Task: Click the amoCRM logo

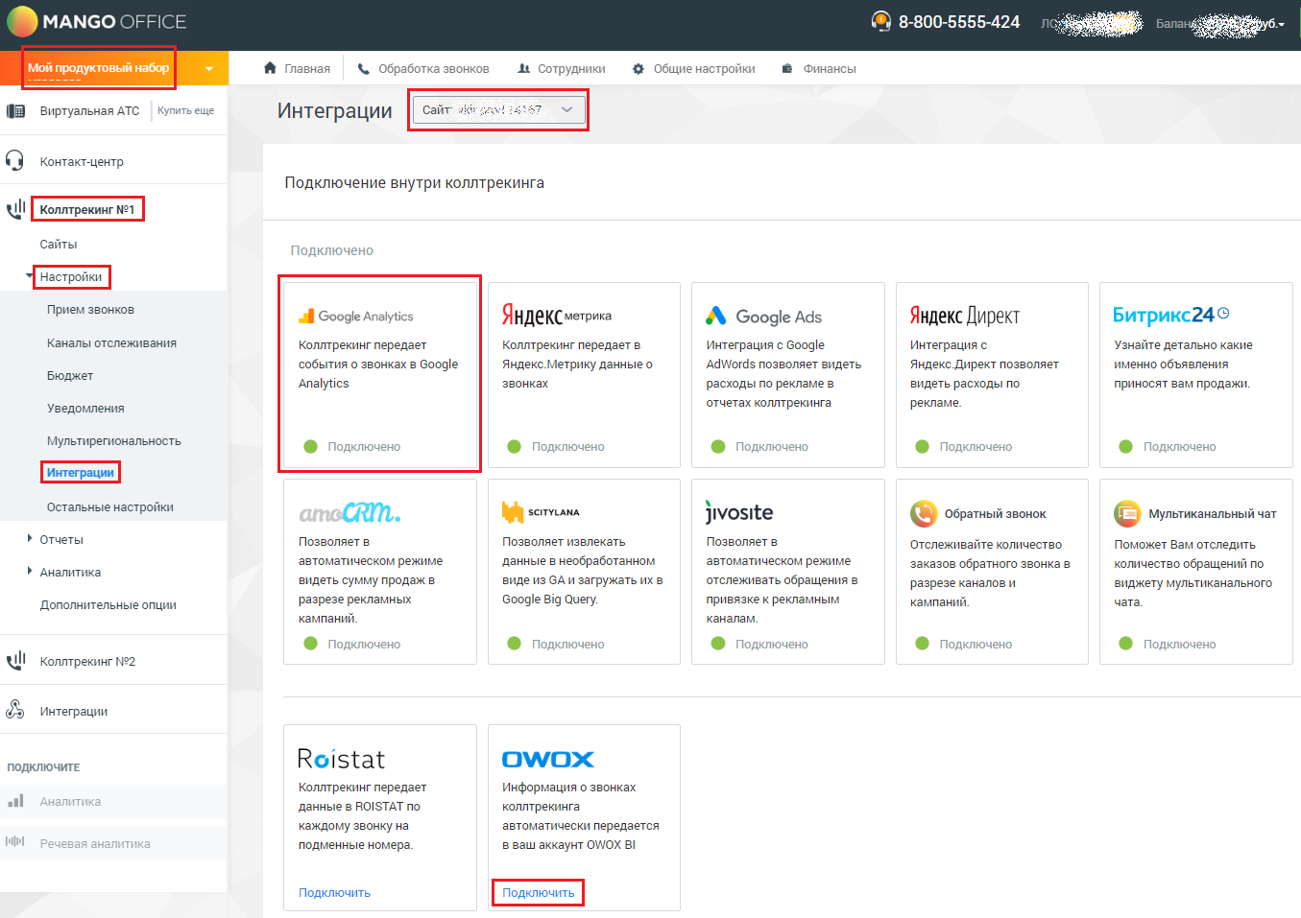Action: click(x=349, y=513)
